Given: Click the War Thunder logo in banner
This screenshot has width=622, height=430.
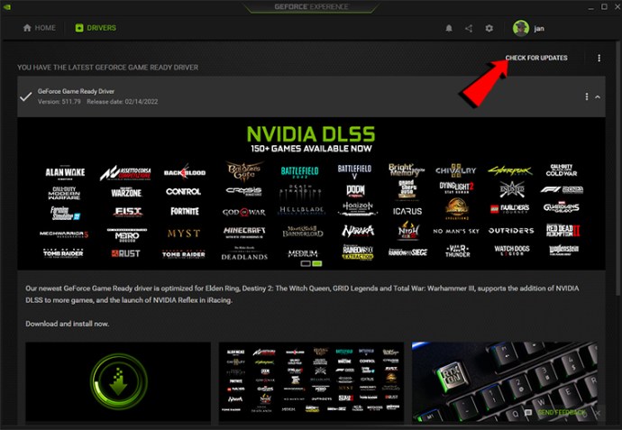Looking at the screenshot, I should pyautogui.click(x=457, y=251).
